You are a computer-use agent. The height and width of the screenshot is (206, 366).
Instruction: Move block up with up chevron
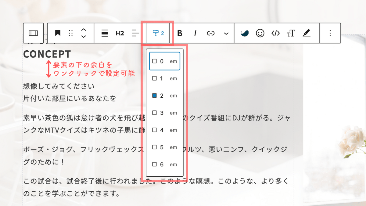tap(84, 30)
